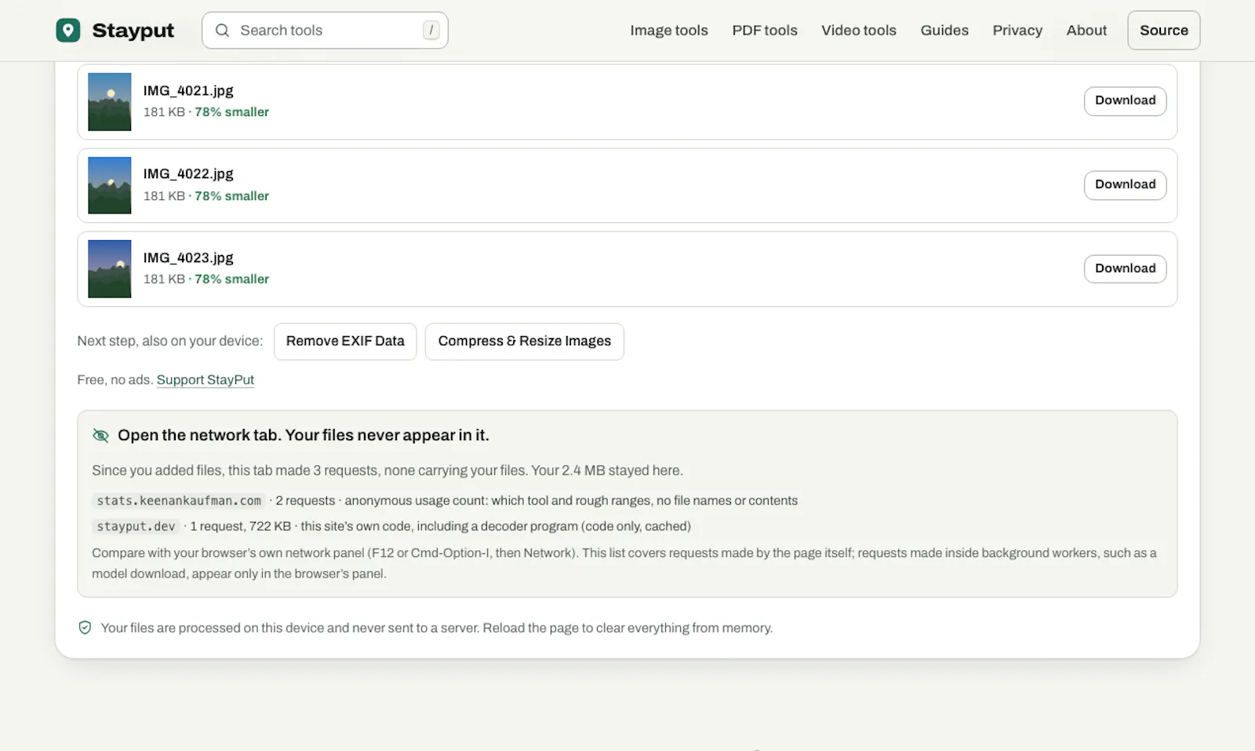Download IMG_4022.jpg
This screenshot has width=1255, height=751.
pos(1126,184)
